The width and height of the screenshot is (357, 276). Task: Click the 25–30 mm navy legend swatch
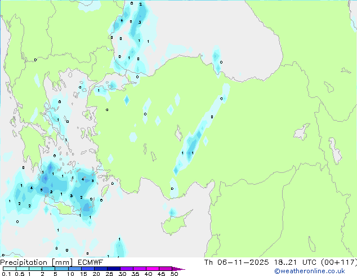tap(113, 269)
